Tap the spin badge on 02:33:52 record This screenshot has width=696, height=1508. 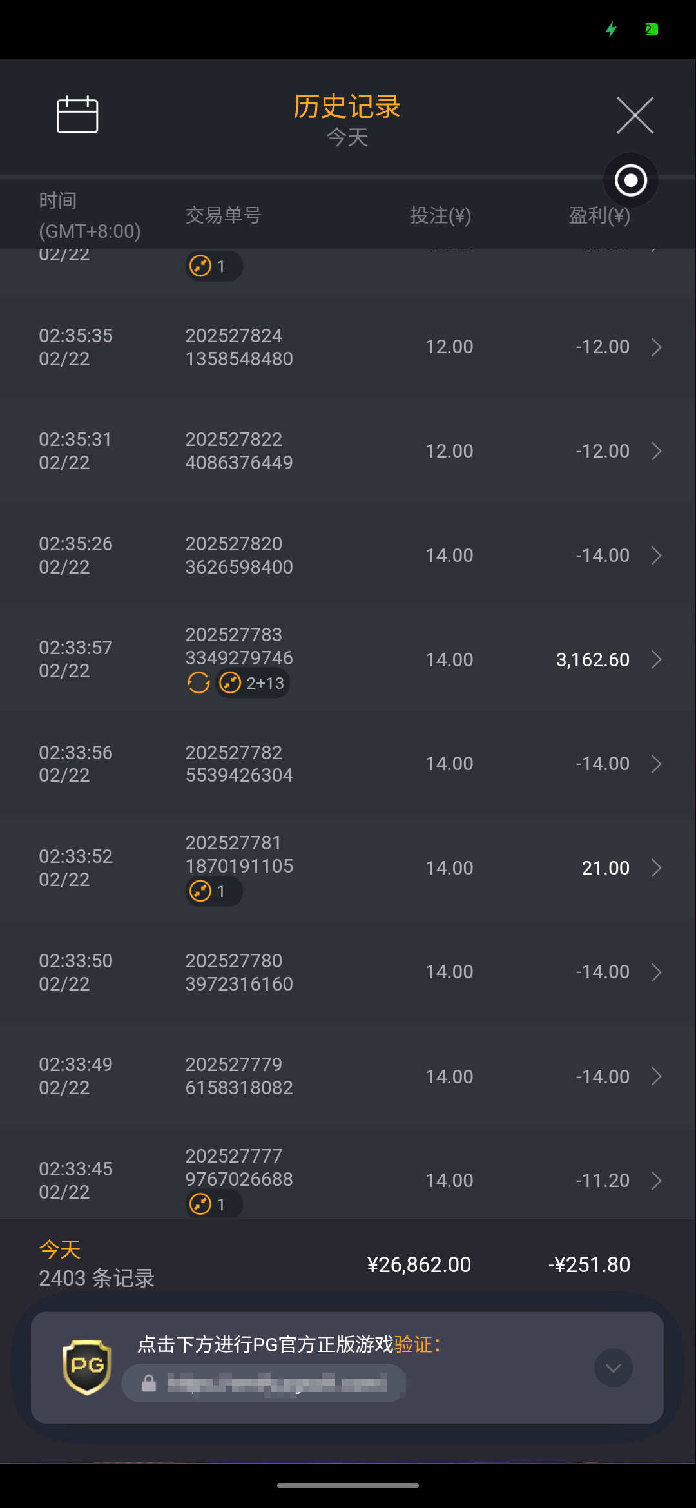tap(213, 891)
